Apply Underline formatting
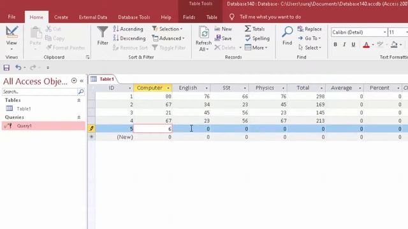The image size is (408, 229). pos(353,45)
